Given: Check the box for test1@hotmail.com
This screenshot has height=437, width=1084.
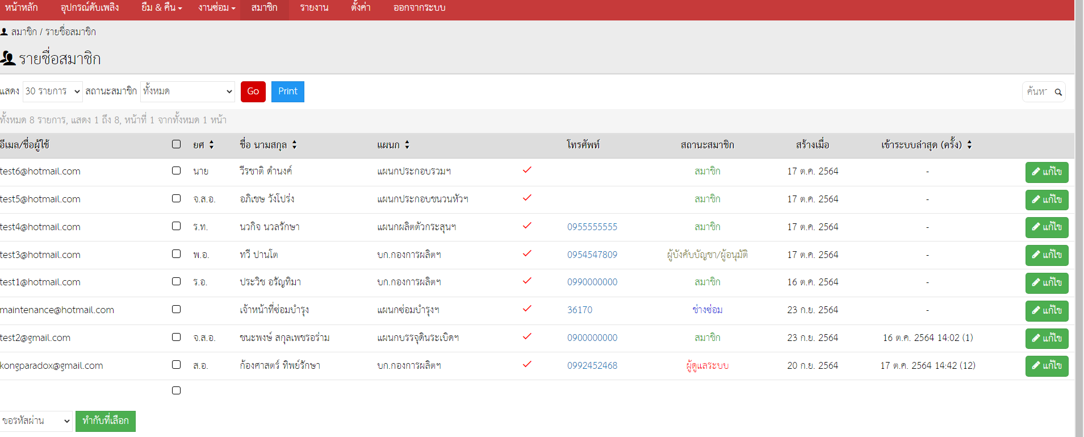Looking at the screenshot, I should pos(177,281).
